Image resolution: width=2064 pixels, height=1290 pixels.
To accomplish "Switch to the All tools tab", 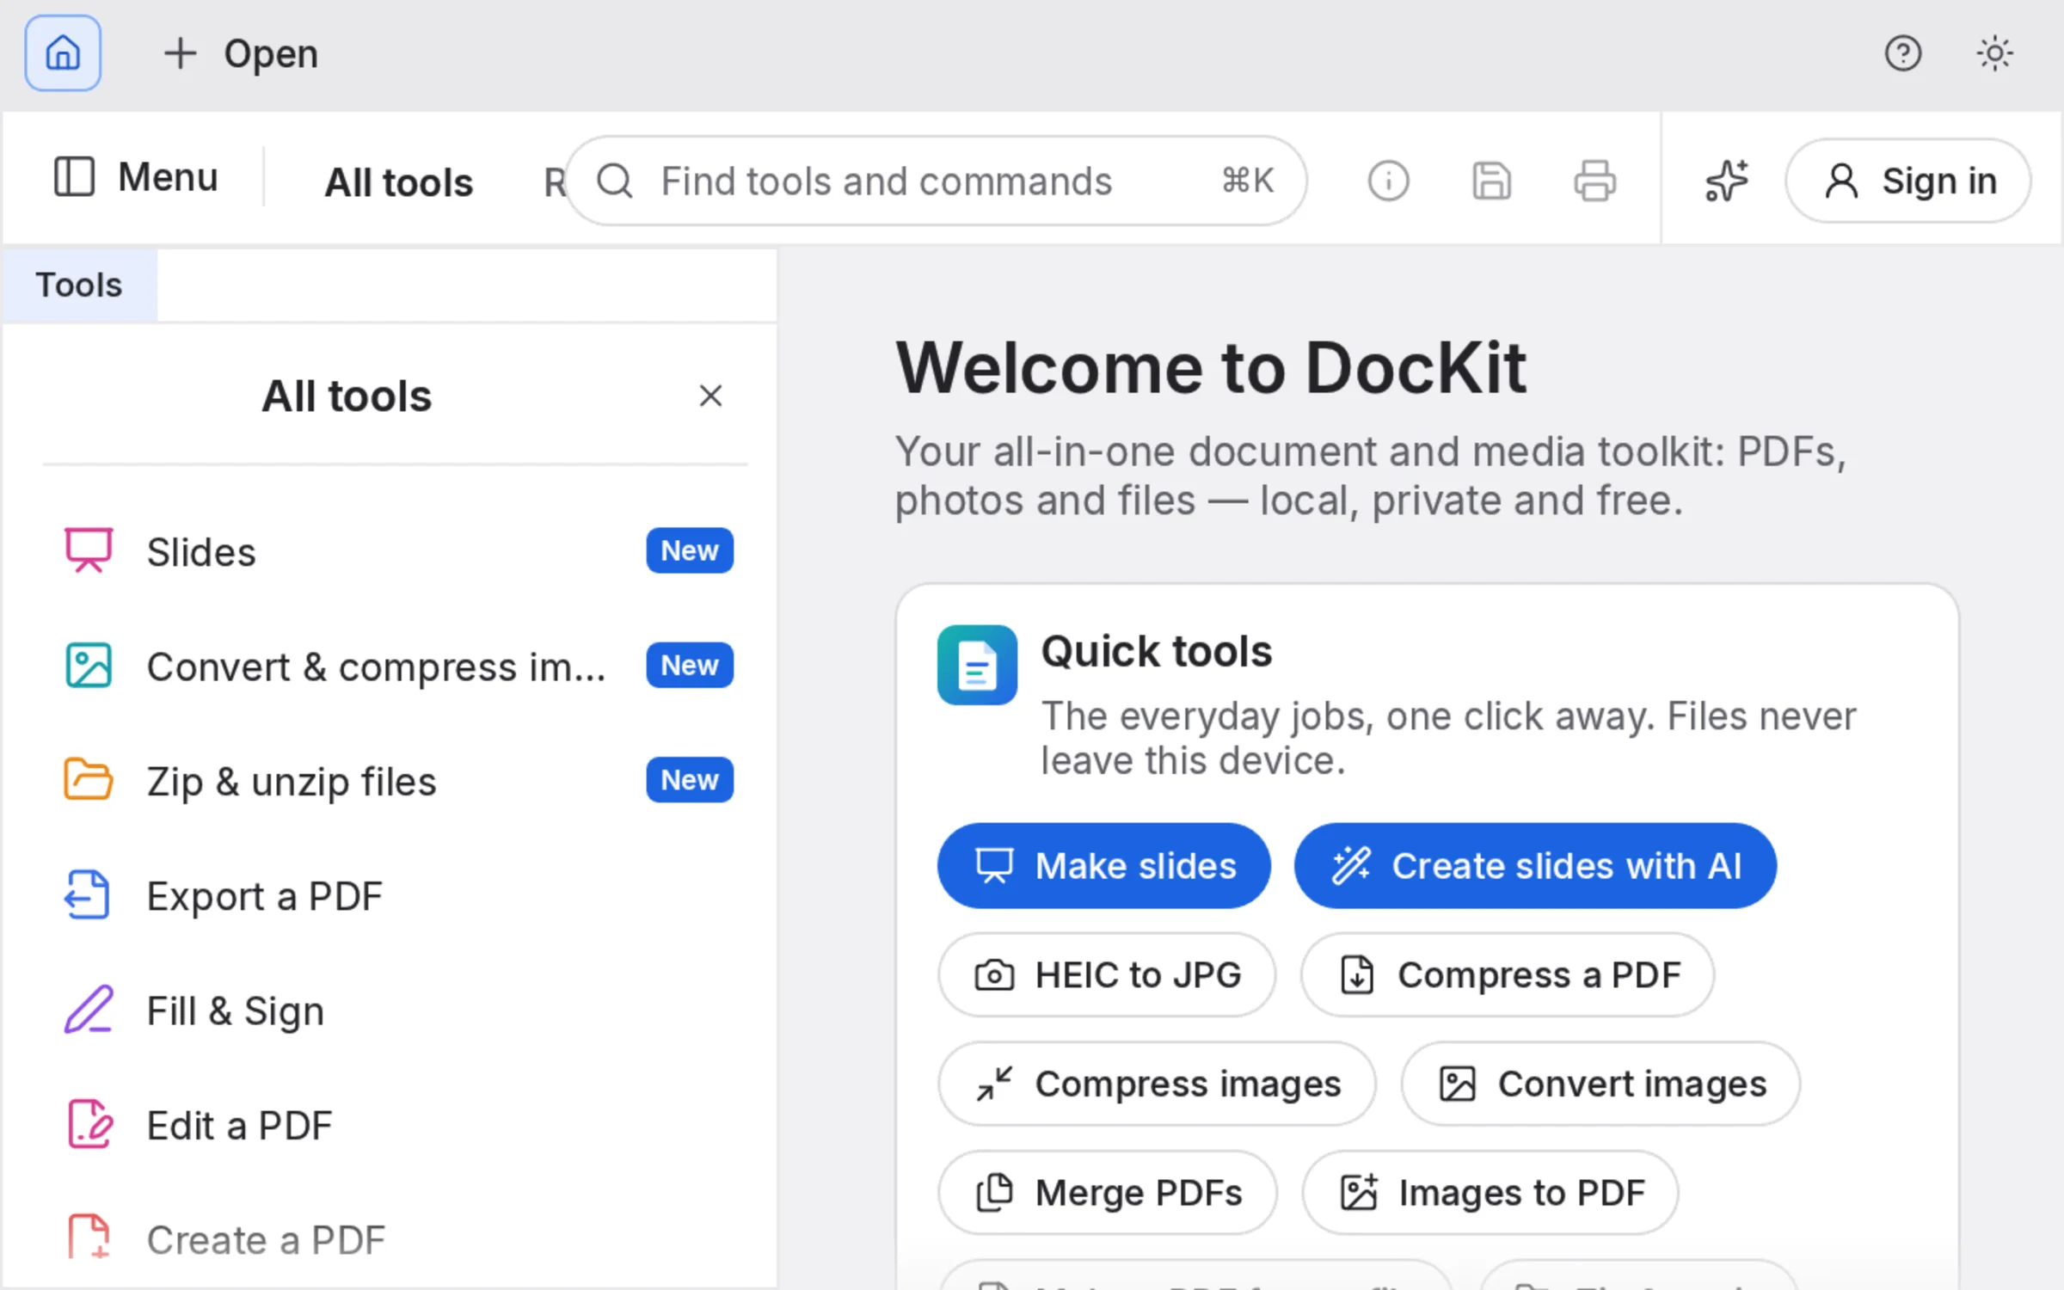I will pyautogui.click(x=398, y=182).
